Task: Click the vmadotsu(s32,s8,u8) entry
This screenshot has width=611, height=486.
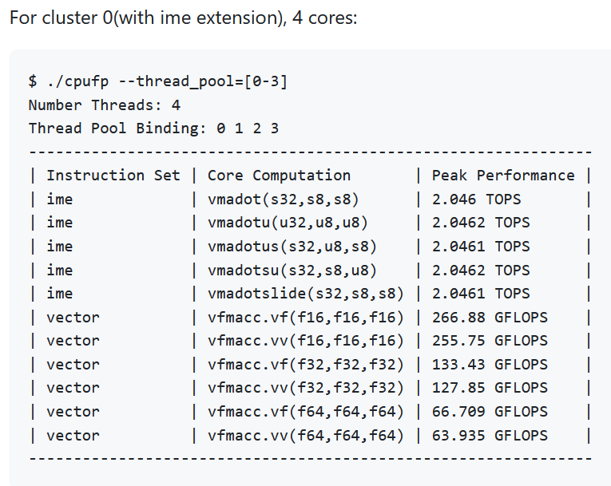Action: click(292, 270)
